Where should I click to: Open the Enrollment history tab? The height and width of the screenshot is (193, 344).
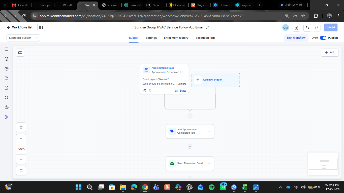[x=176, y=38]
